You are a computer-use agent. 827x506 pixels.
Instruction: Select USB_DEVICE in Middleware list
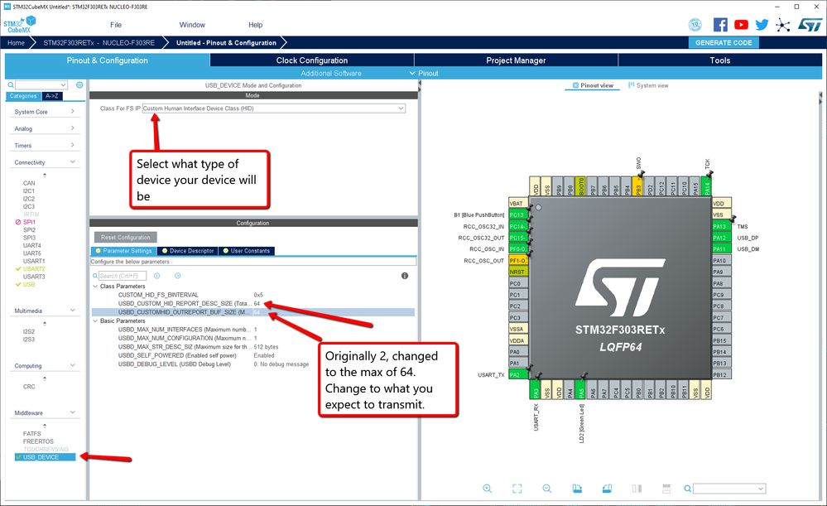45,457
